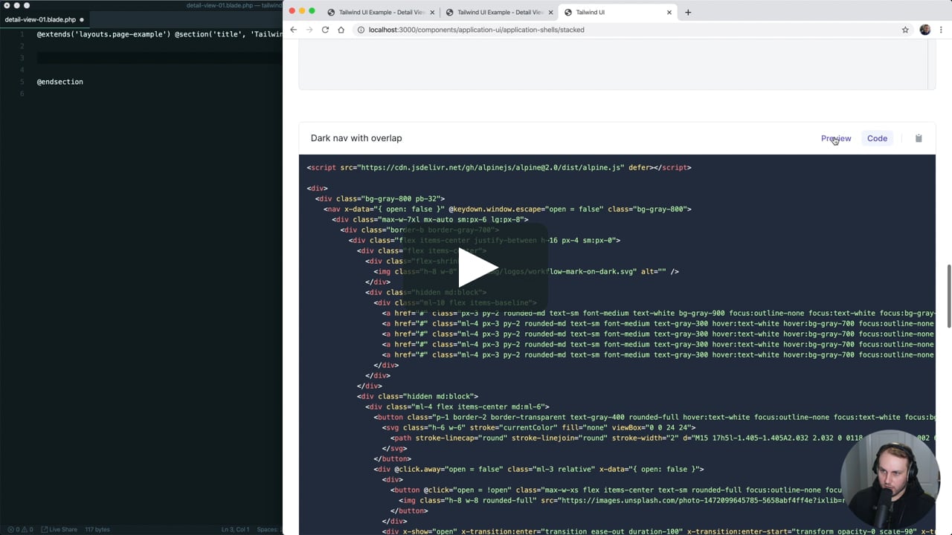Go back in the browser
Viewport: 952px width, 535px height.
pos(293,30)
